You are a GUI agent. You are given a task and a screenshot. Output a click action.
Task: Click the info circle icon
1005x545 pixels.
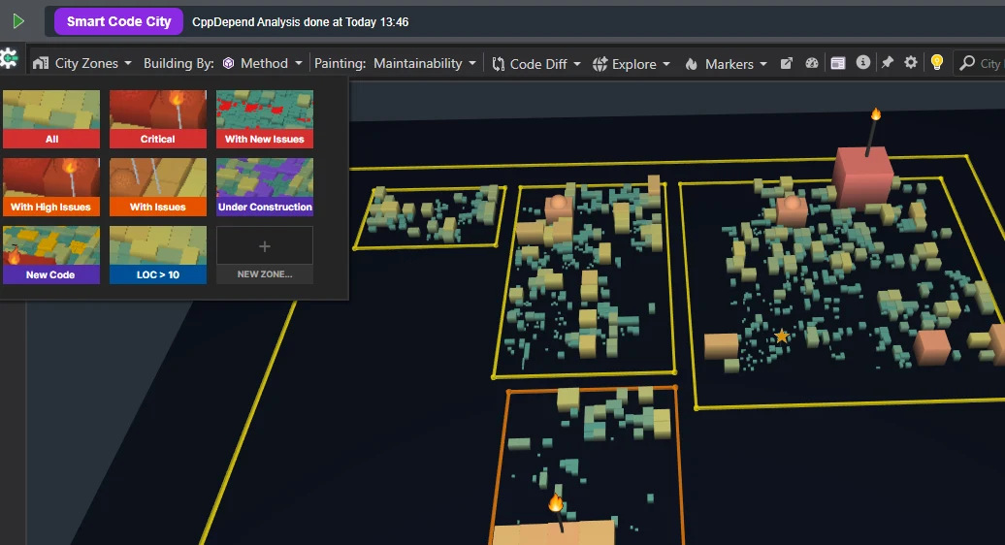click(x=863, y=63)
